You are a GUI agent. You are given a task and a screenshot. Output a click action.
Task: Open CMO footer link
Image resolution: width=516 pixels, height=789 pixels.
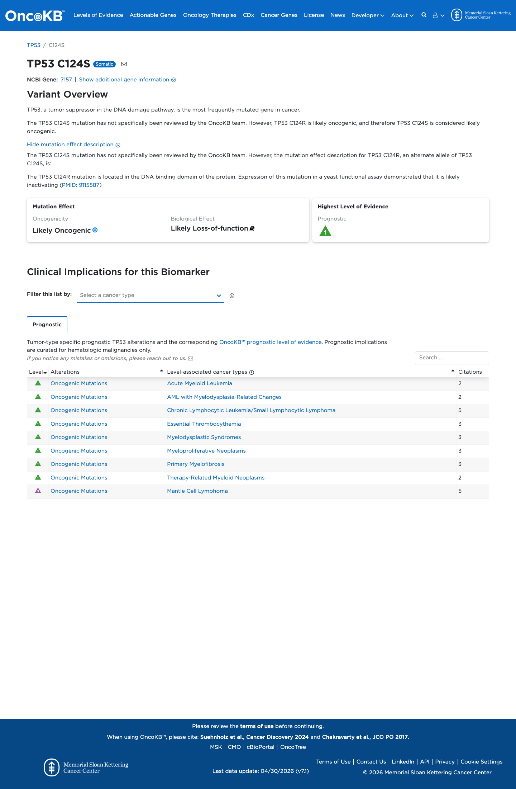click(x=234, y=747)
